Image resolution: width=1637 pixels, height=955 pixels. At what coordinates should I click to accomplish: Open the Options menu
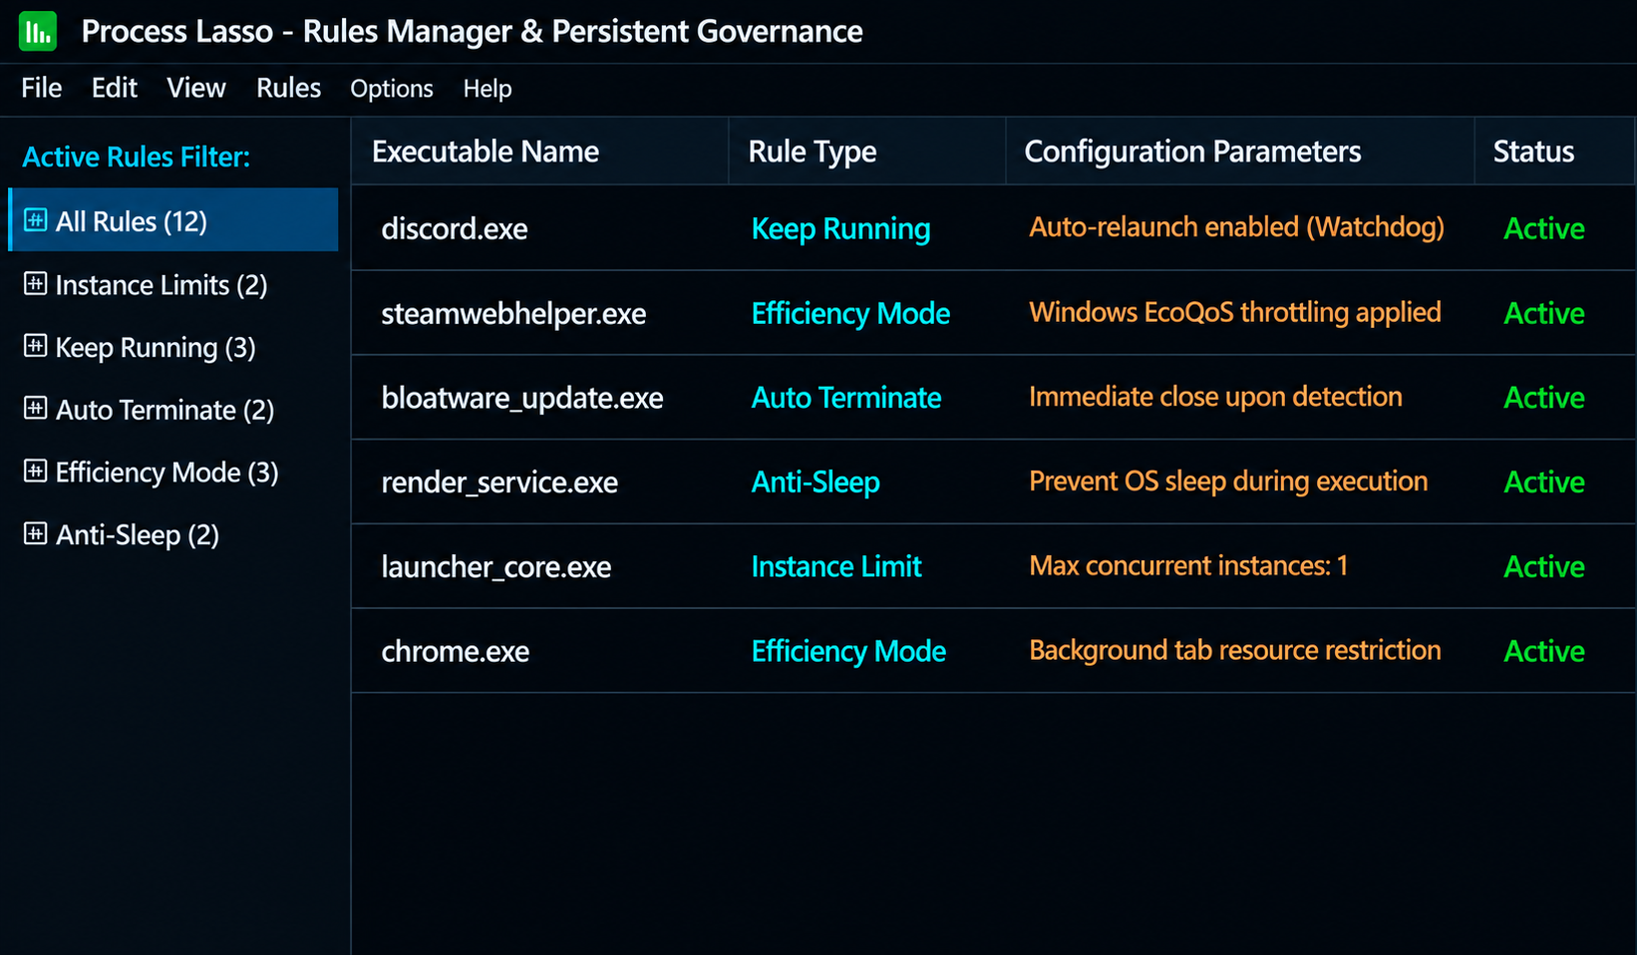392,89
